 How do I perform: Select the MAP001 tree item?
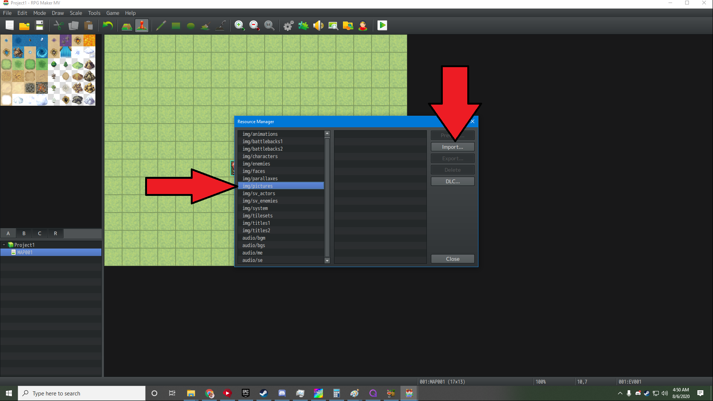click(x=25, y=252)
